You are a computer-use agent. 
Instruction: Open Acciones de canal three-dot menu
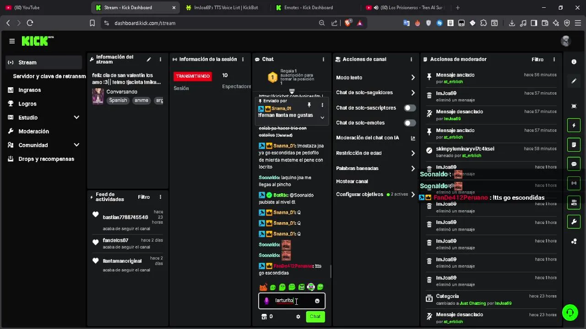pyautogui.click(x=411, y=59)
